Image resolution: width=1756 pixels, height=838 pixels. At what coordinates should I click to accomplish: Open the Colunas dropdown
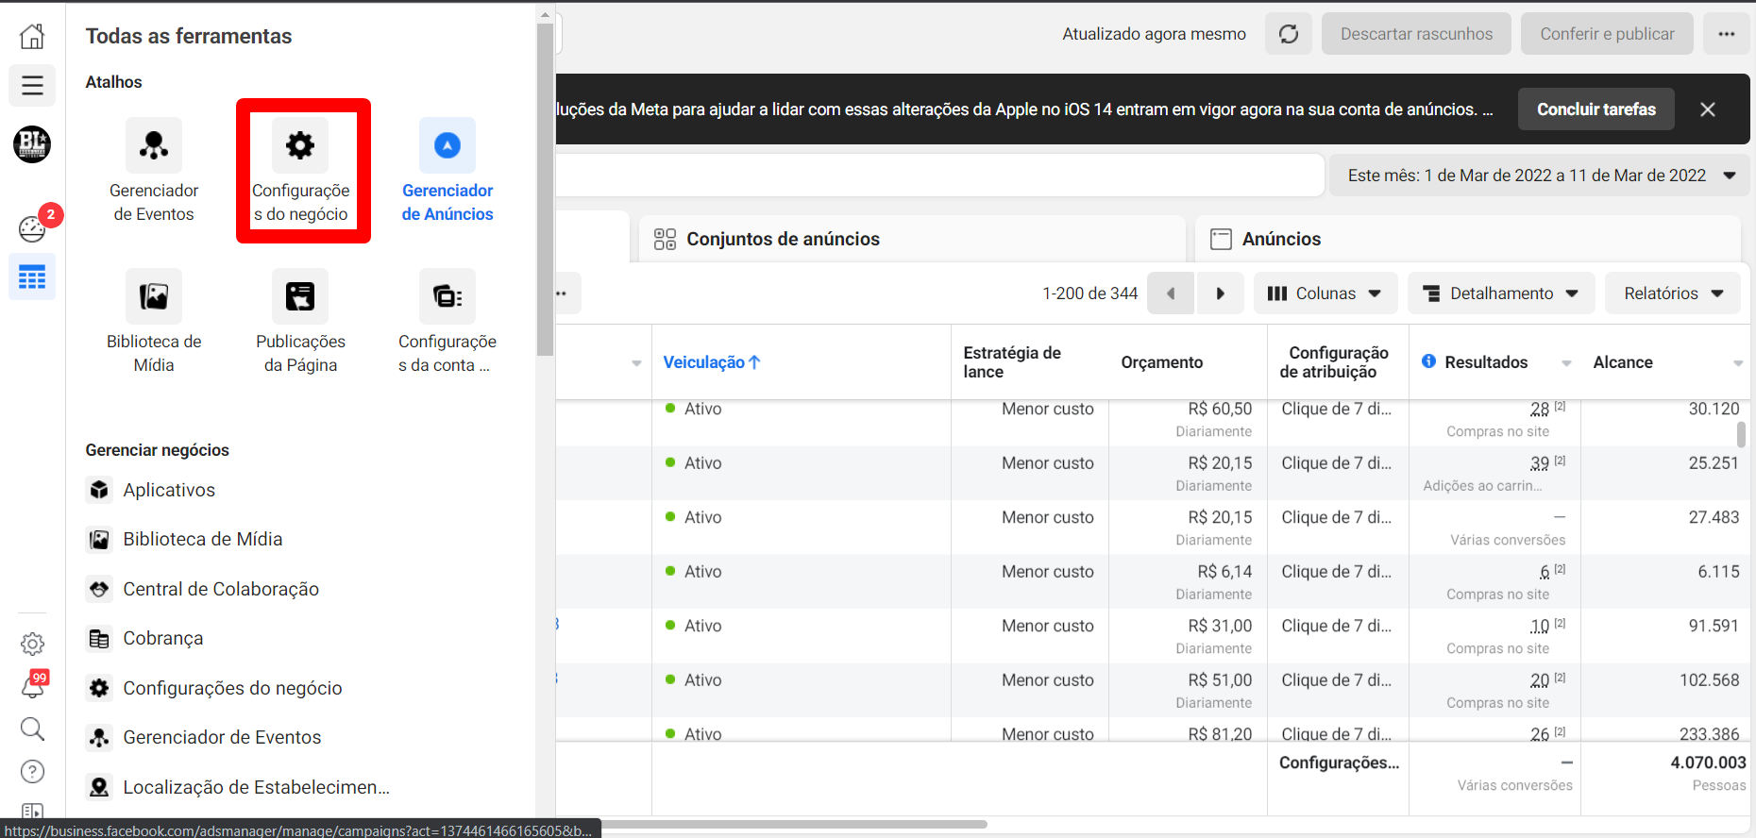[1325, 293]
